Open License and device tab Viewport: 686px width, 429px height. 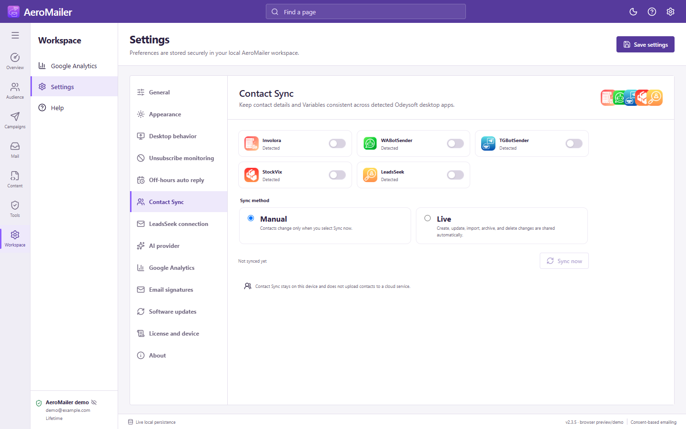tap(179, 334)
